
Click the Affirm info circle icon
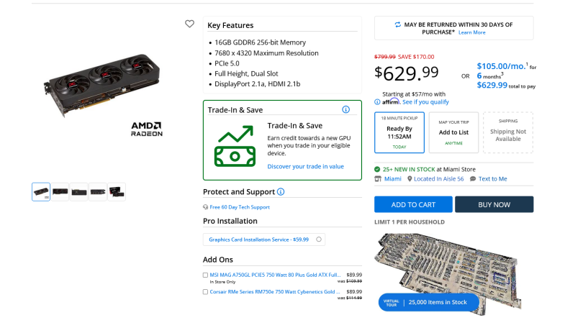click(377, 102)
